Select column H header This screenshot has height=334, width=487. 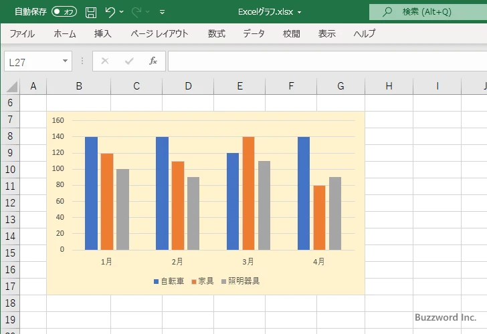coord(389,86)
